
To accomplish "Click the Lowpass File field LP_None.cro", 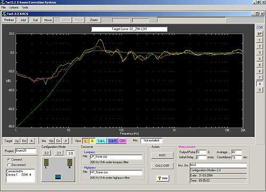I will click(x=116, y=157).
